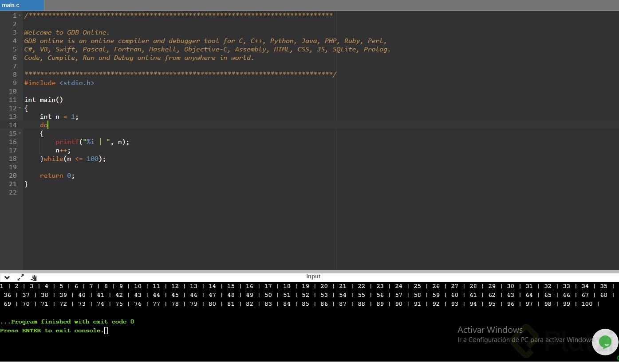Click the number 100 in console output
The height and width of the screenshot is (362, 619).
[x=587, y=304]
